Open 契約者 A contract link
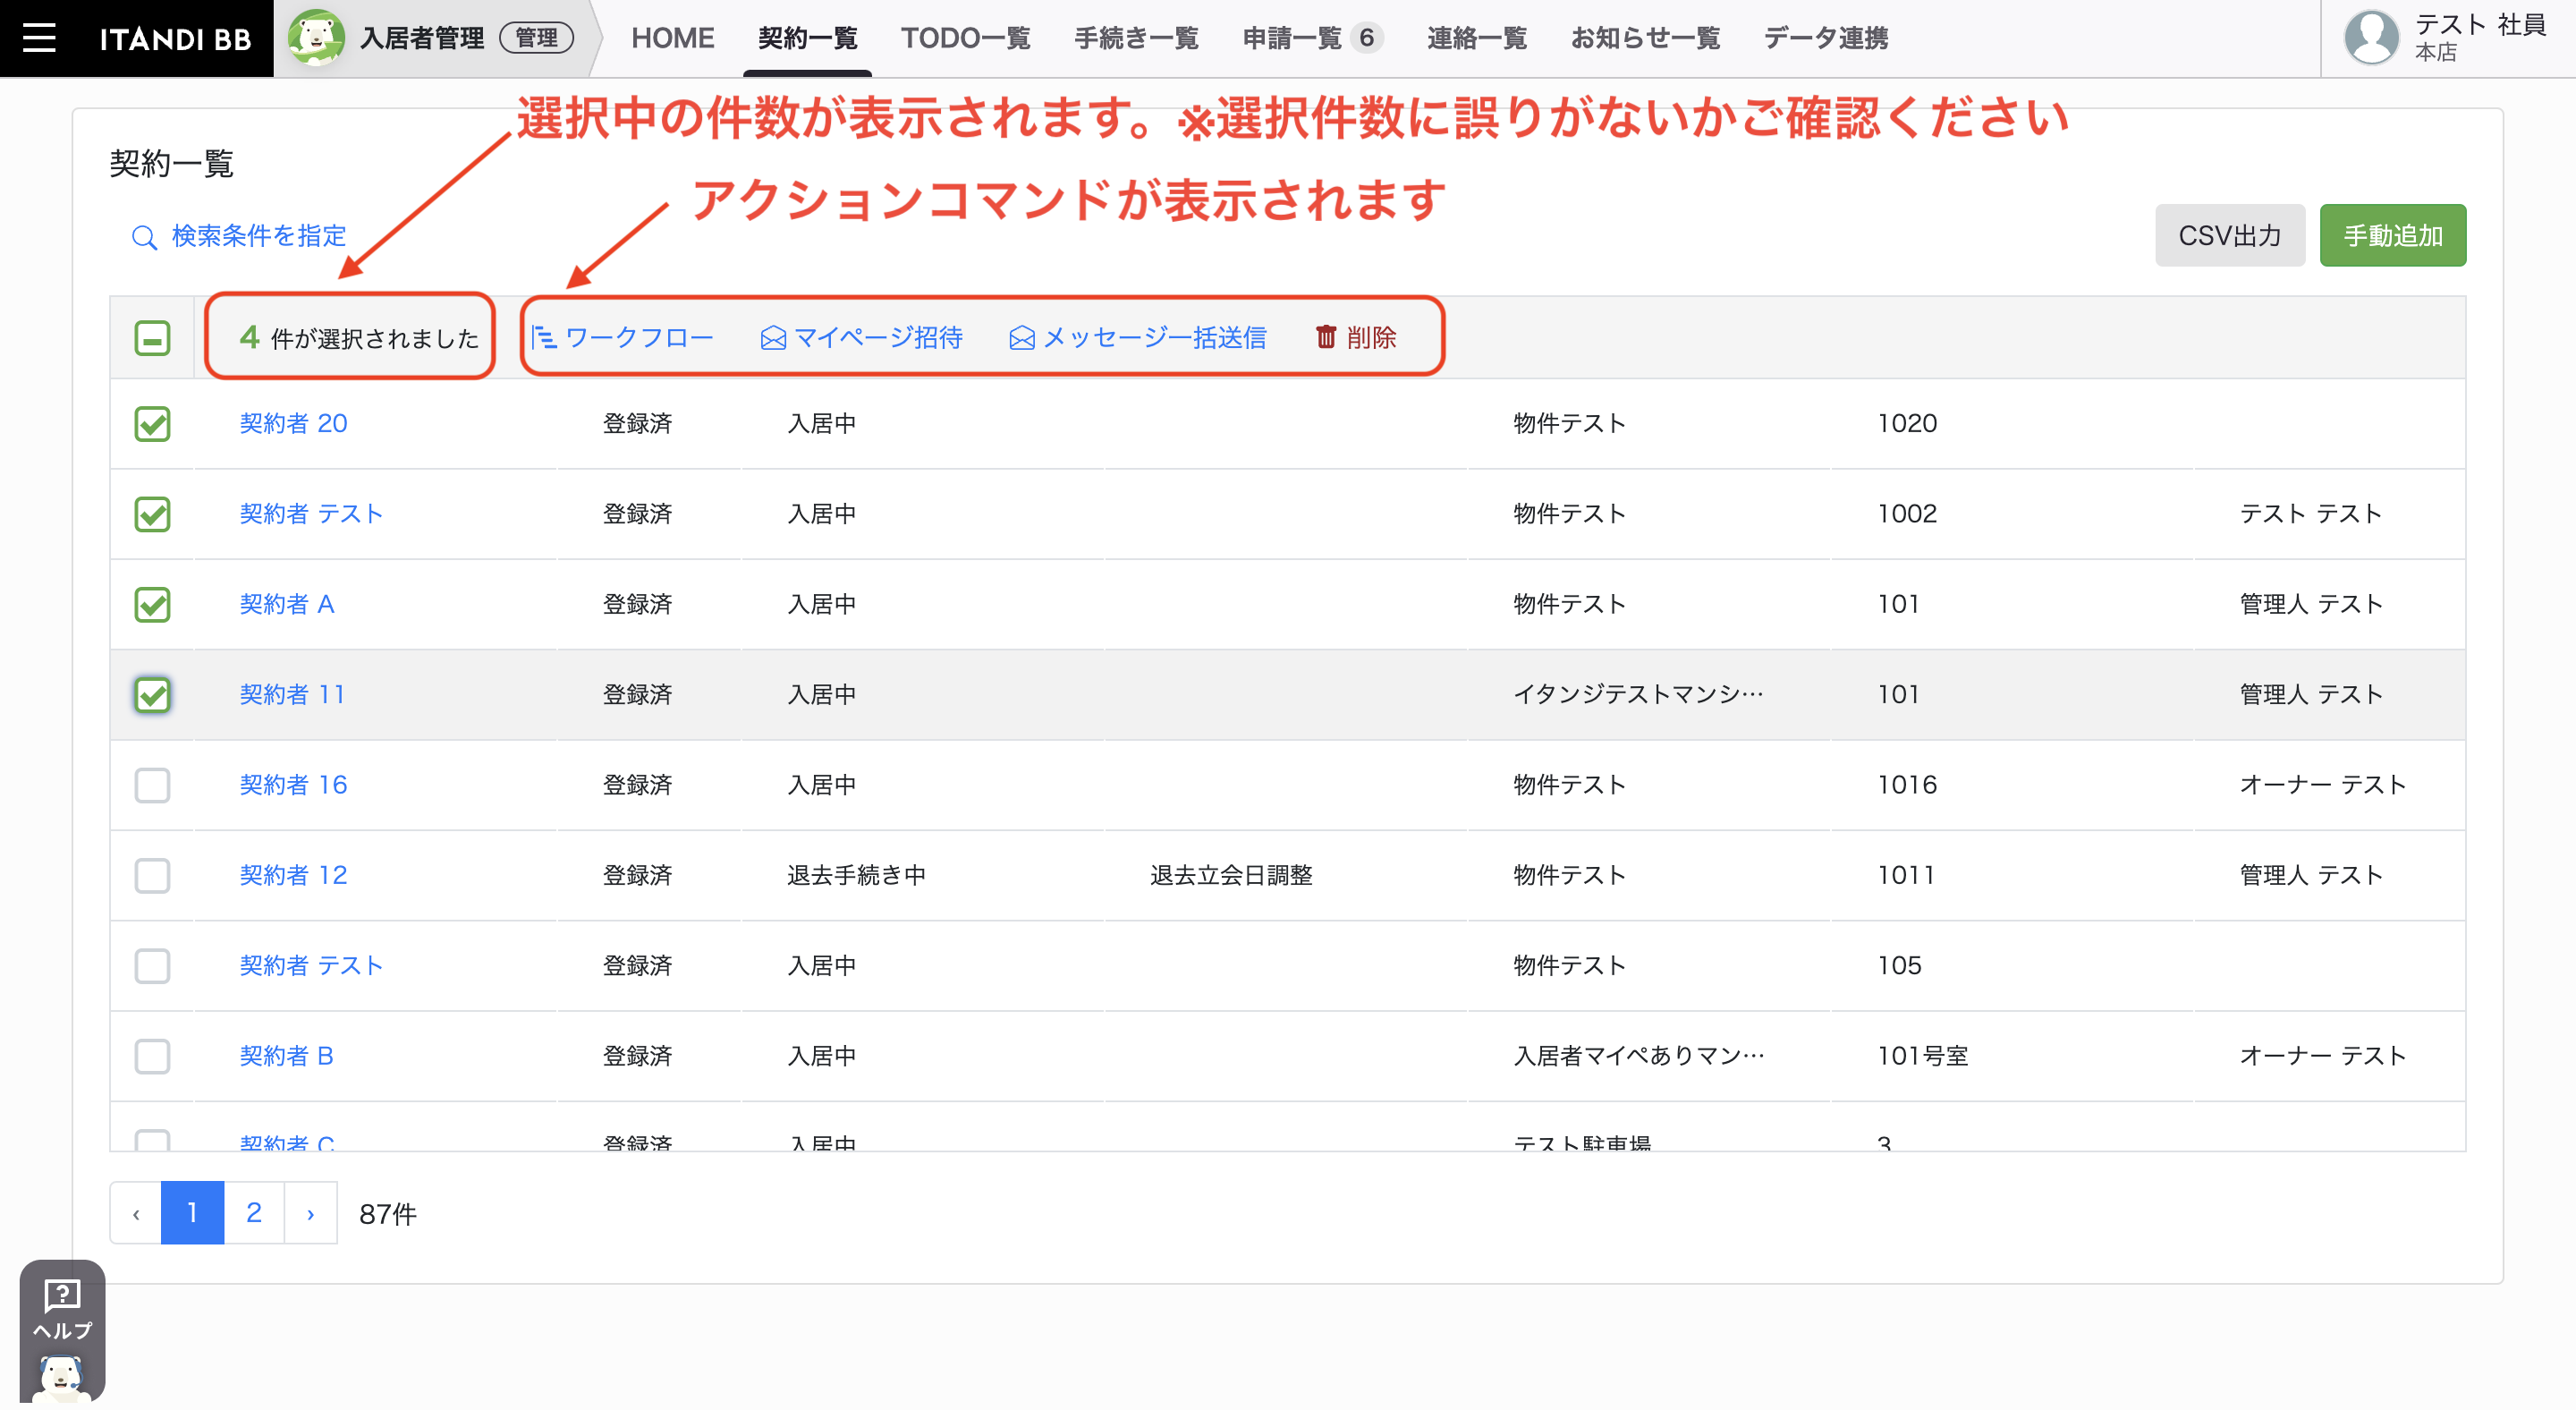2576x1410 pixels. click(x=287, y=604)
